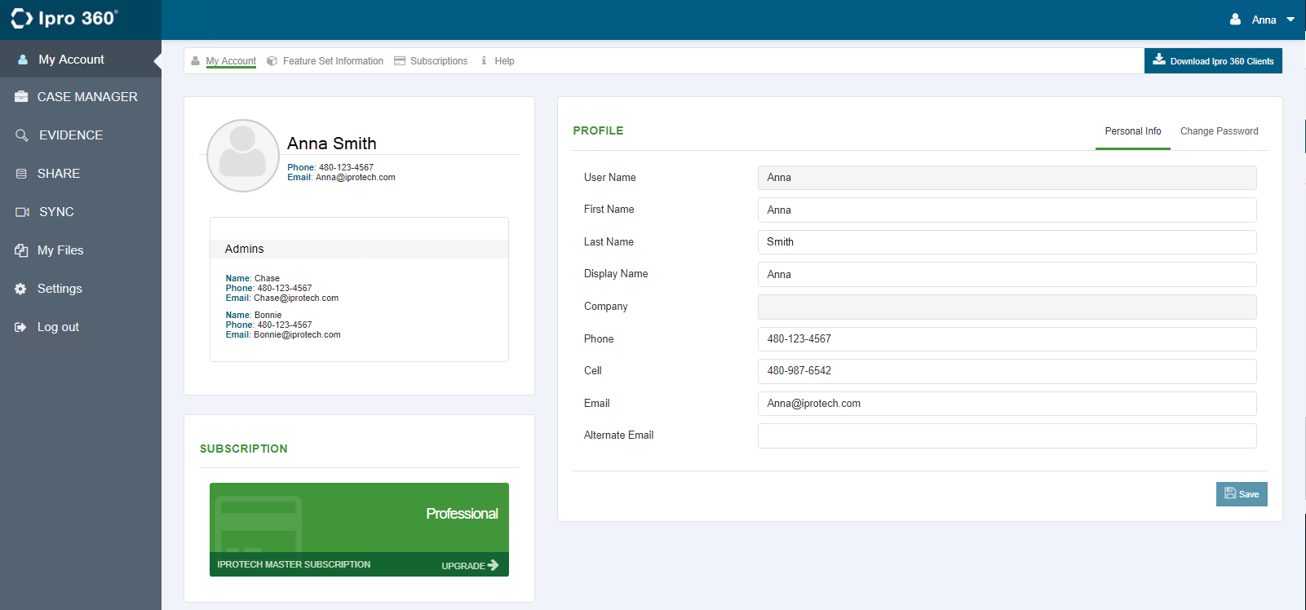The height and width of the screenshot is (610, 1306).
Task: Click the Share icon in sidebar
Action: click(x=21, y=174)
